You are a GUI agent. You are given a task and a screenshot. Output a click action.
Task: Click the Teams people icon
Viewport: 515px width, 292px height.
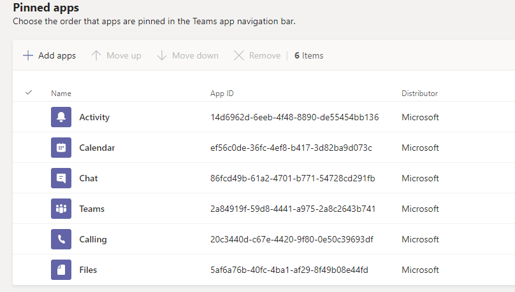click(x=61, y=209)
